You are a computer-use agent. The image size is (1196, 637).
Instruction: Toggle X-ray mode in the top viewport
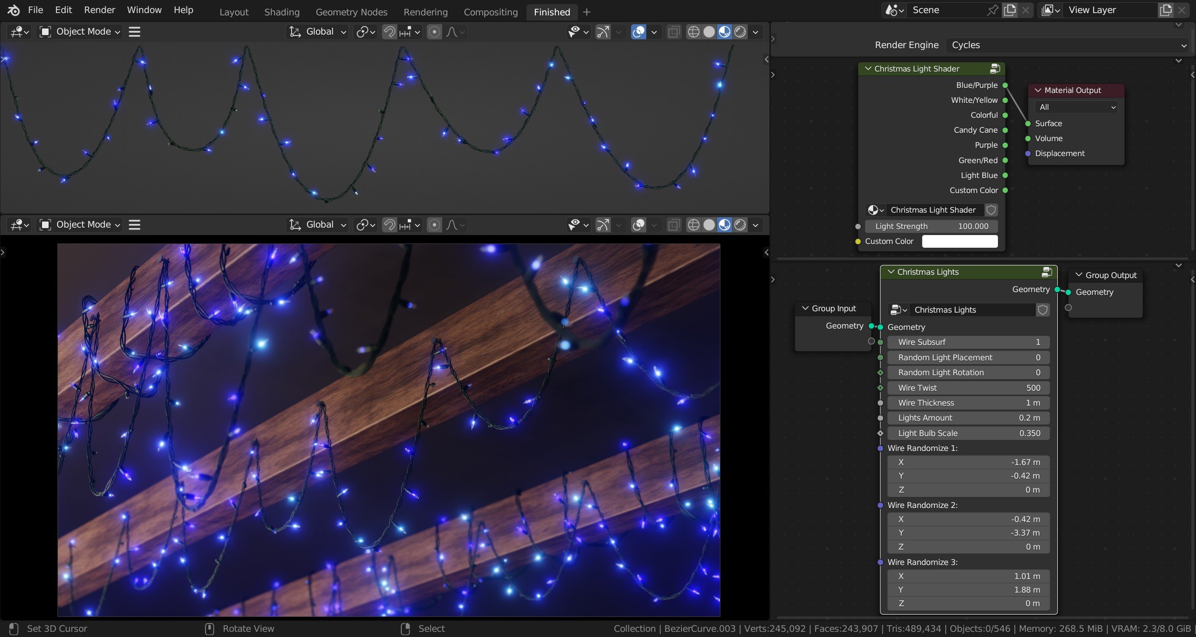673,32
